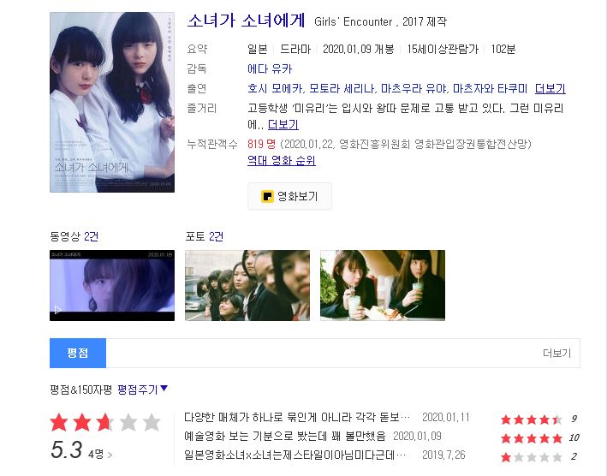Open the group of schoolgirls photo
The image size is (607, 476).
[247, 285]
